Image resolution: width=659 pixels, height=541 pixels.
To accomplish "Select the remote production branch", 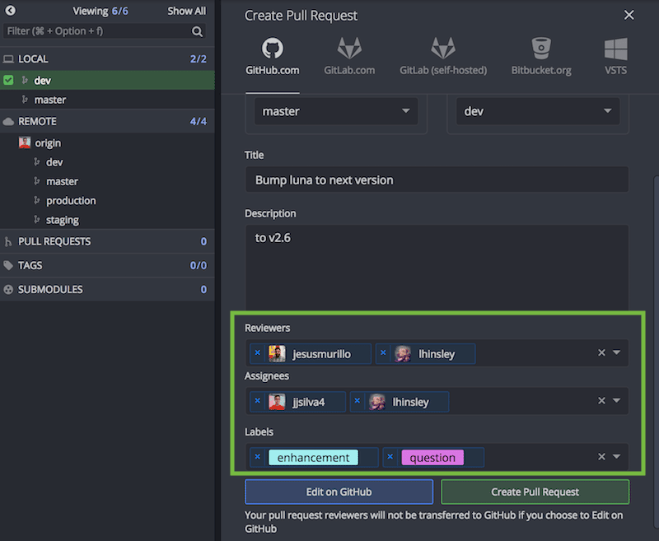I will click(71, 201).
